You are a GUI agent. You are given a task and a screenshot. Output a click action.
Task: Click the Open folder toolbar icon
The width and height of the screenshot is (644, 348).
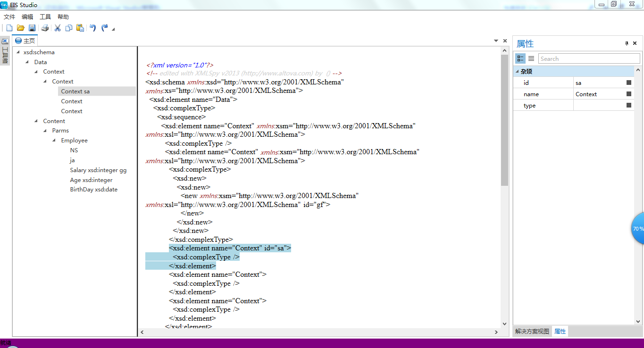coord(21,28)
